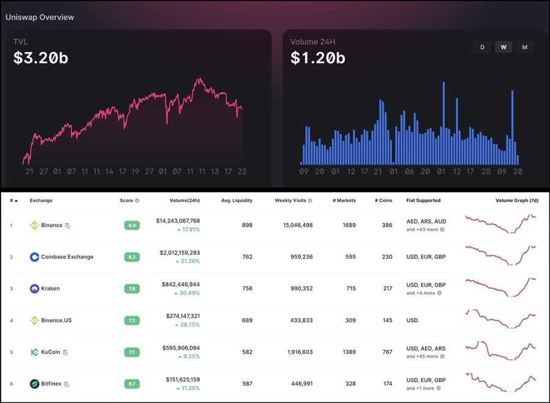Switch the volume chart to D daily view
The height and width of the screenshot is (403, 550).
pos(482,46)
